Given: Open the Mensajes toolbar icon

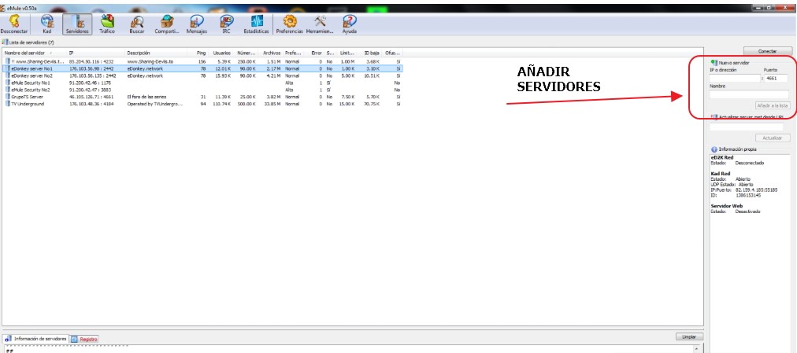Looking at the screenshot, I should click(197, 24).
